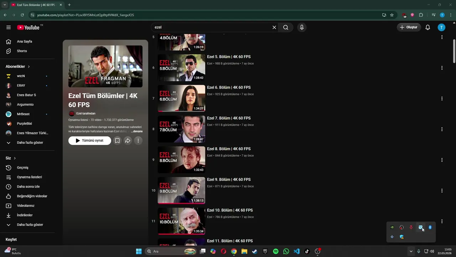Clear the search box with the X icon
The image size is (456, 257).
pos(274,27)
